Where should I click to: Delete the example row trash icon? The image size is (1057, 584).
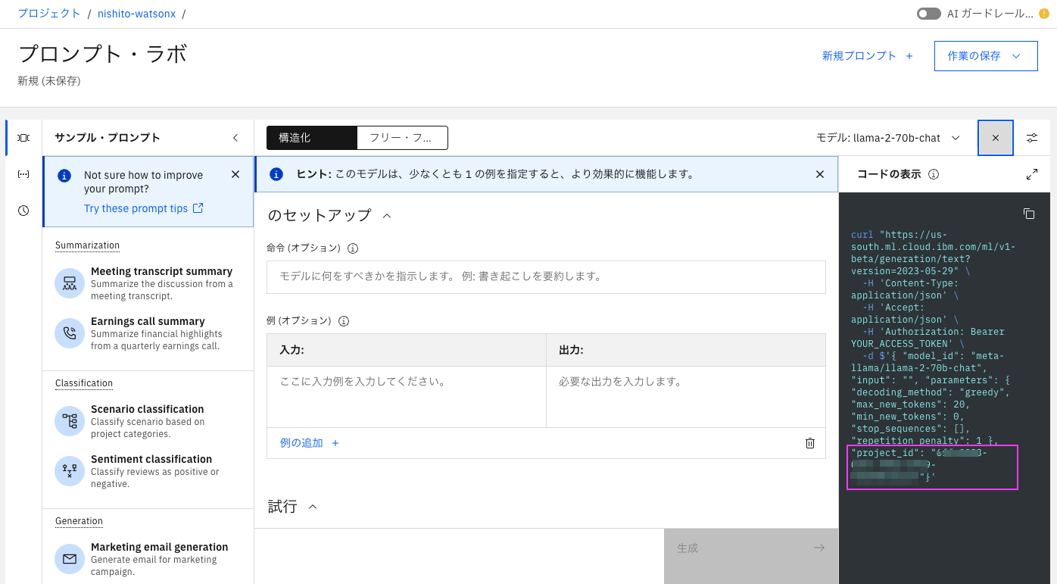coord(810,443)
